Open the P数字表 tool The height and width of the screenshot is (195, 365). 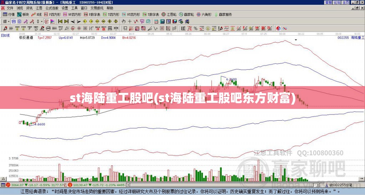[x=92, y=14]
